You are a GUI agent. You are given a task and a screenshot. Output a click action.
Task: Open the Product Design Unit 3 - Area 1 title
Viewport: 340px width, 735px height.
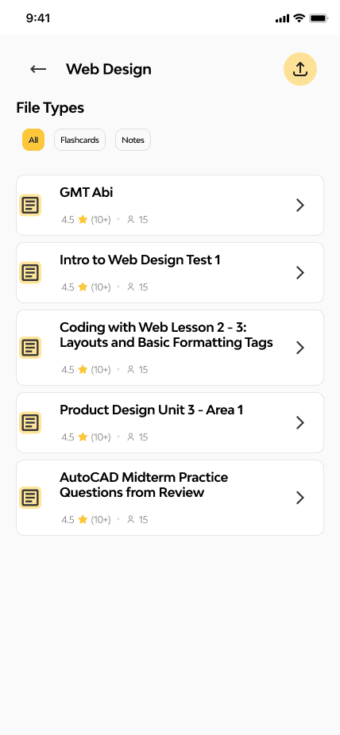point(152,410)
